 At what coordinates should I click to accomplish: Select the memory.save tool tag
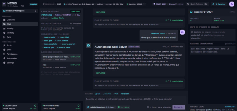(63, 47)
